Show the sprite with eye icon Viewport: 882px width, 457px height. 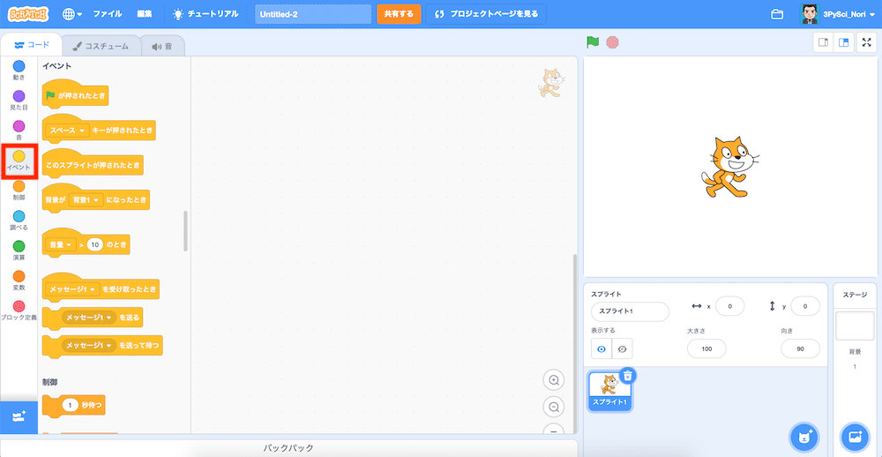coord(602,349)
